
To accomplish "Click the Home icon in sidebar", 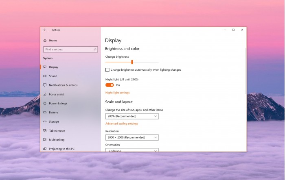I will 45,41.
